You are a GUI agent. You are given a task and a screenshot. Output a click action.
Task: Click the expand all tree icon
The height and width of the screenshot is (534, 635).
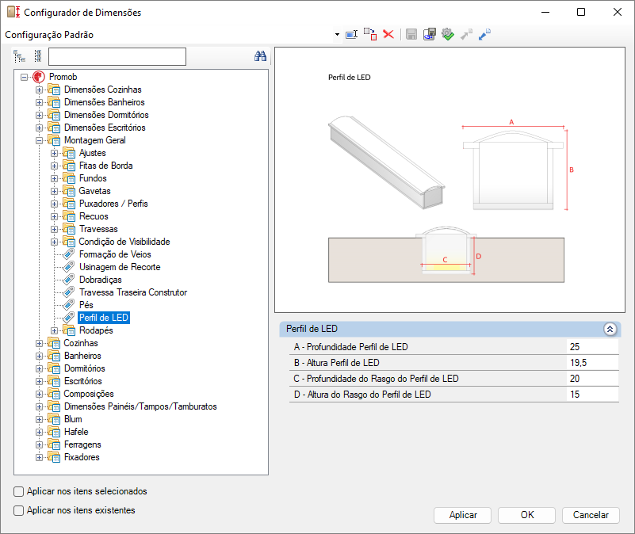point(37,56)
